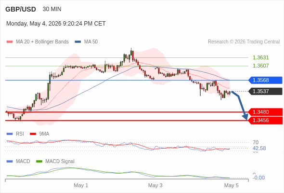This screenshot has height=193, width=284.
Task: Click the May 1 date marker
Action: click(x=81, y=185)
